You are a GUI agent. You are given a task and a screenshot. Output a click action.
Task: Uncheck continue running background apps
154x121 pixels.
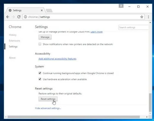click(x=40, y=73)
